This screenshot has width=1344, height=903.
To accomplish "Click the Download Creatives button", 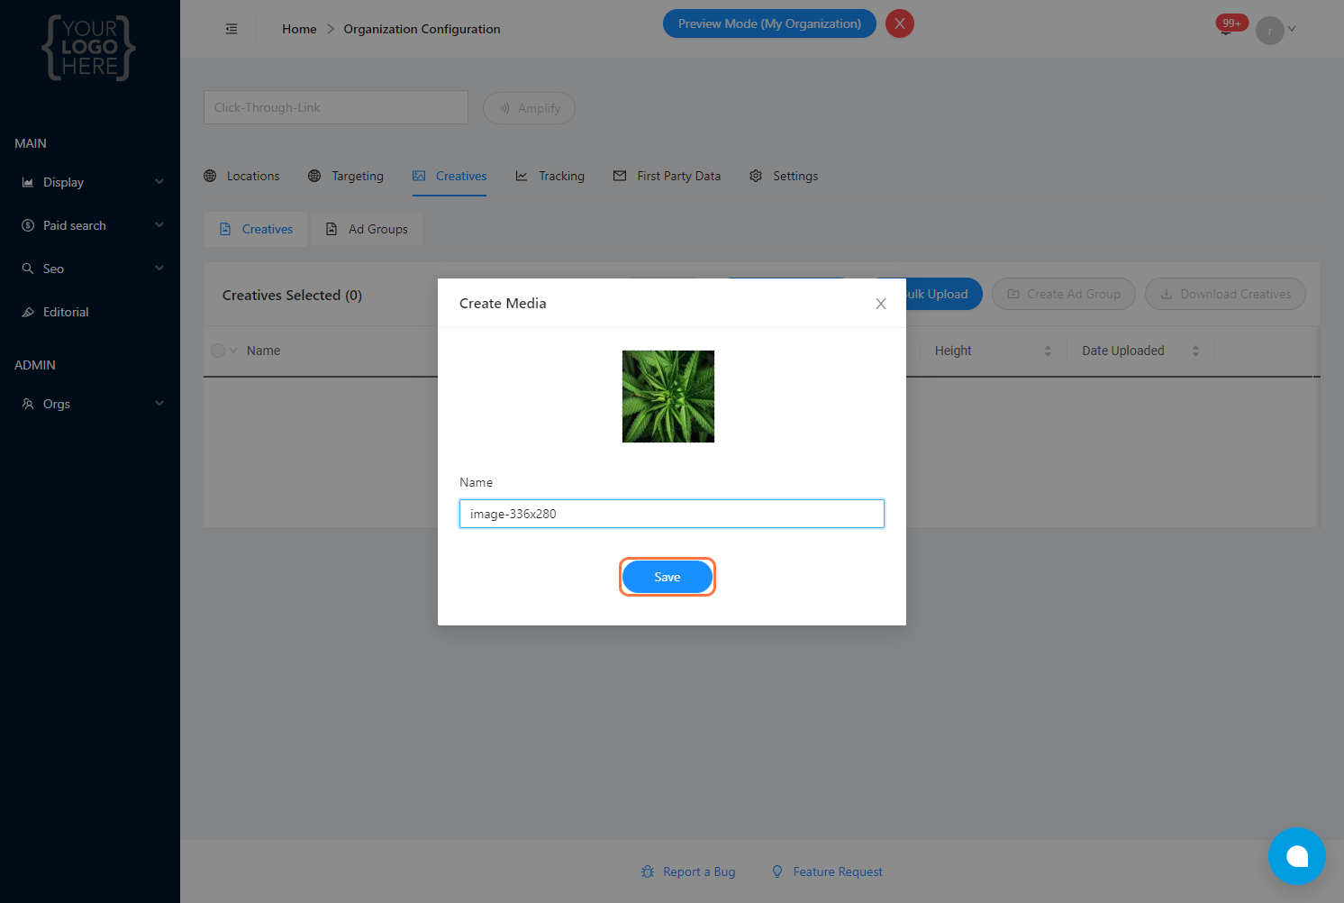I will pos(1225,294).
